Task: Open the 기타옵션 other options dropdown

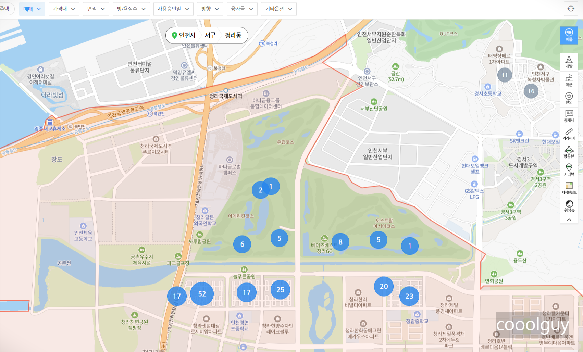Action: coord(278,9)
